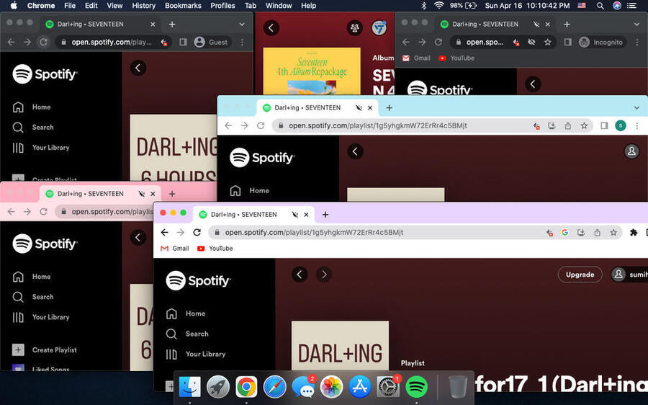Click Create Playlist plus icon in pink window
The height and width of the screenshot is (405, 648).
(x=18, y=350)
